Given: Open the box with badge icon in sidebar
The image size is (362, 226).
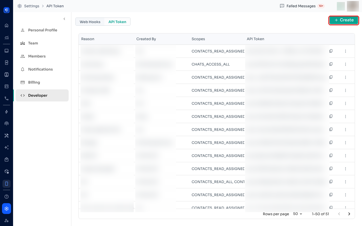Looking at the screenshot, I should [7, 172].
